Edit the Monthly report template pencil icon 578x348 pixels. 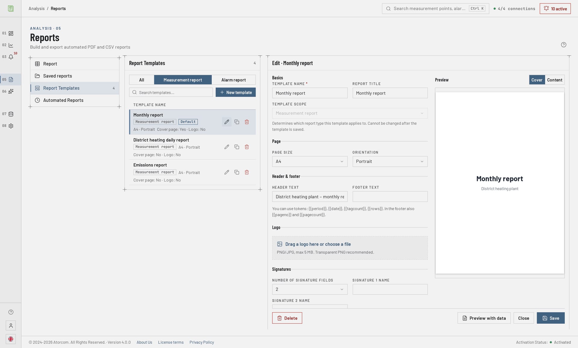pyautogui.click(x=227, y=122)
